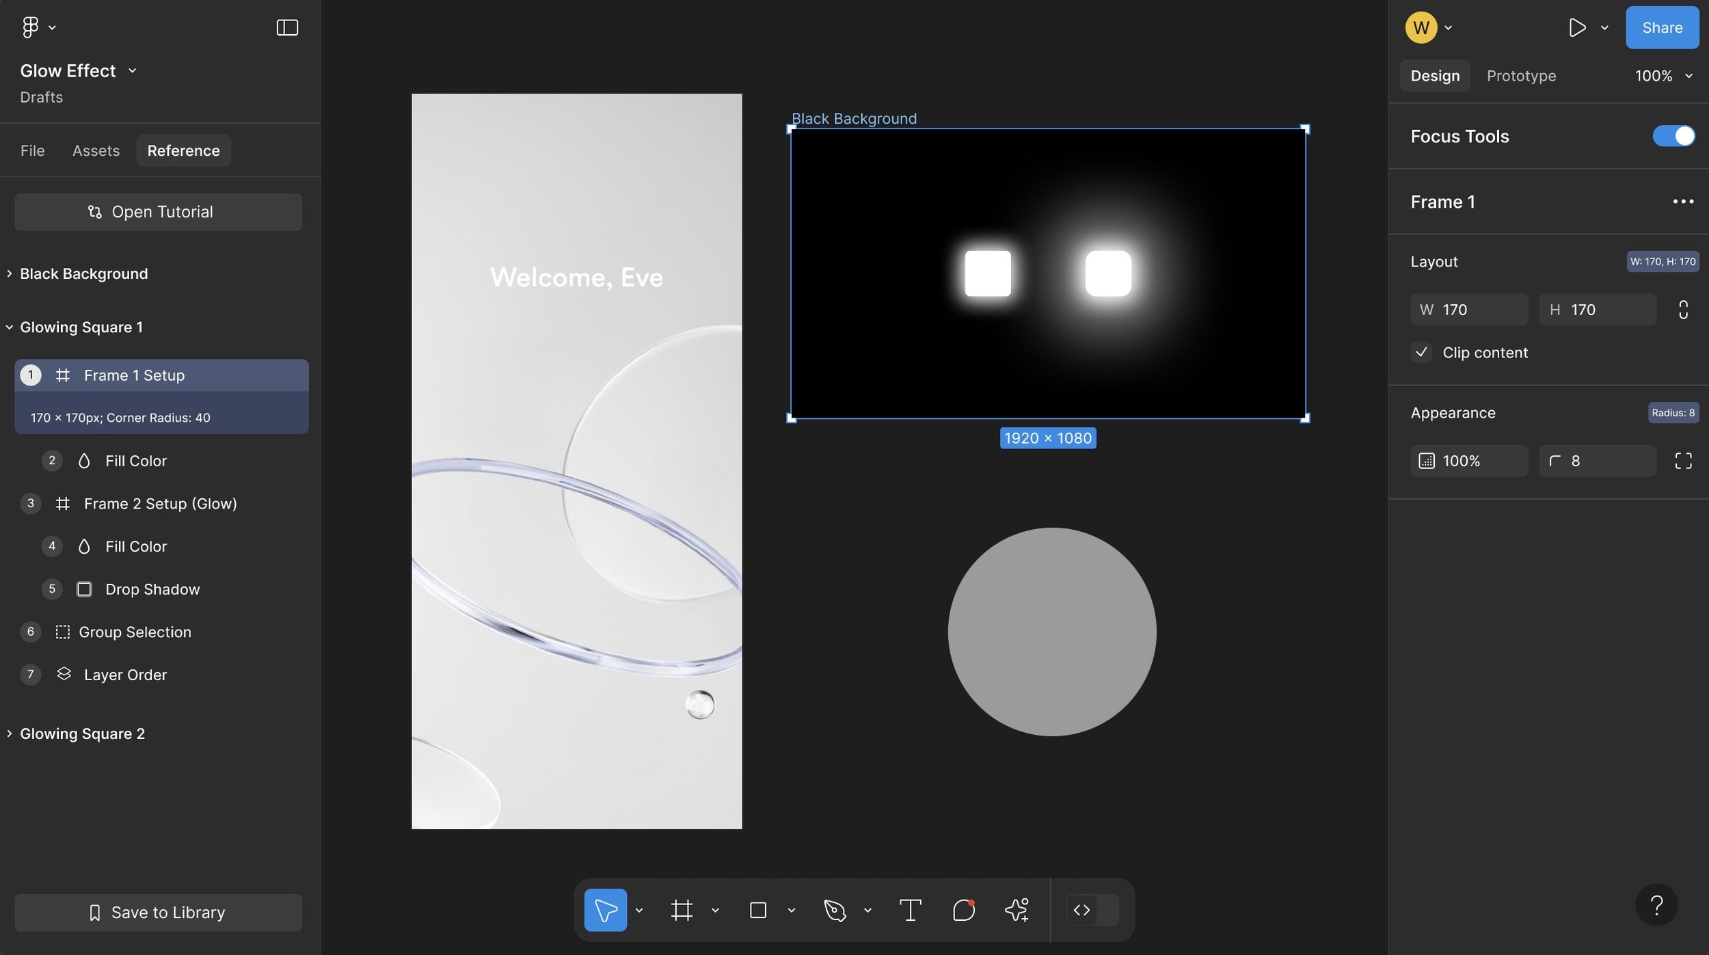
Task: Select the Text tool
Action: click(x=910, y=910)
